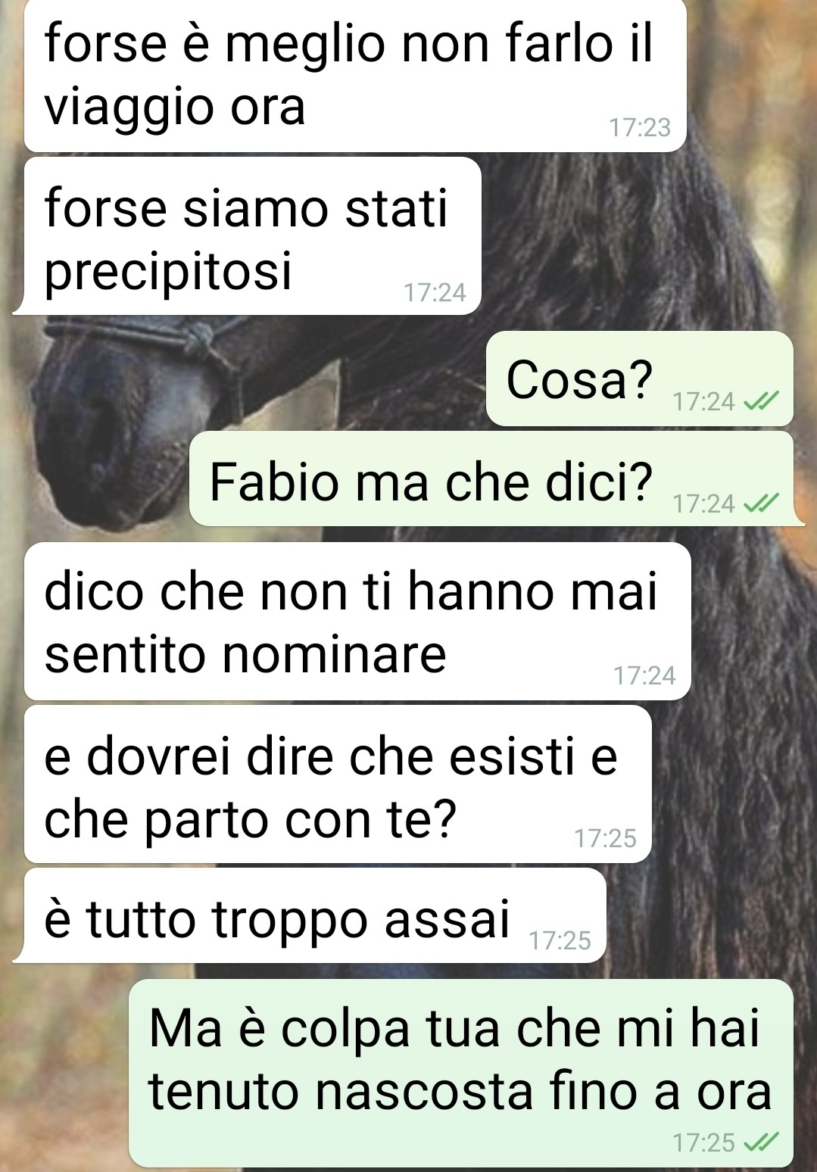Tap the 17:24 timestamp under 'precipitosi'
The image size is (817, 1172).
pyautogui.click(x=435, y=292)
